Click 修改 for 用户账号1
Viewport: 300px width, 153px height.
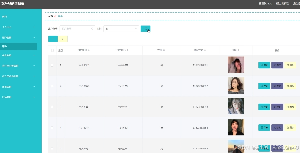[277, 65]
